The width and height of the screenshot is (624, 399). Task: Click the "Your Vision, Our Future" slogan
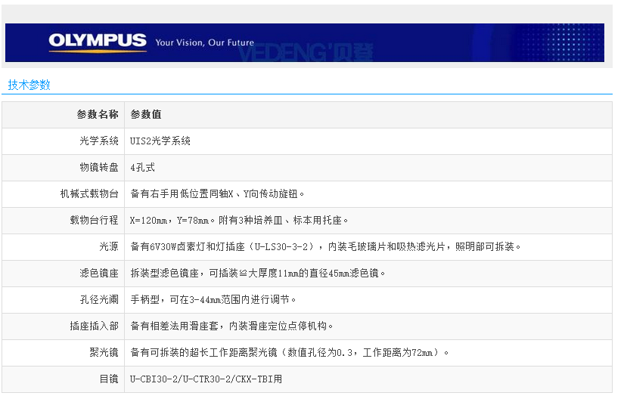(204, 43)
